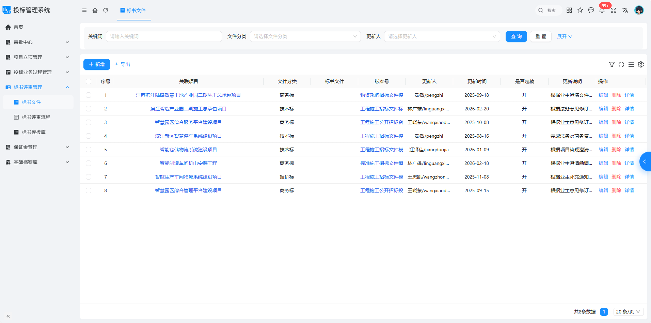Check the select-all checkbox in table header
651x323 pixels.
89,81
